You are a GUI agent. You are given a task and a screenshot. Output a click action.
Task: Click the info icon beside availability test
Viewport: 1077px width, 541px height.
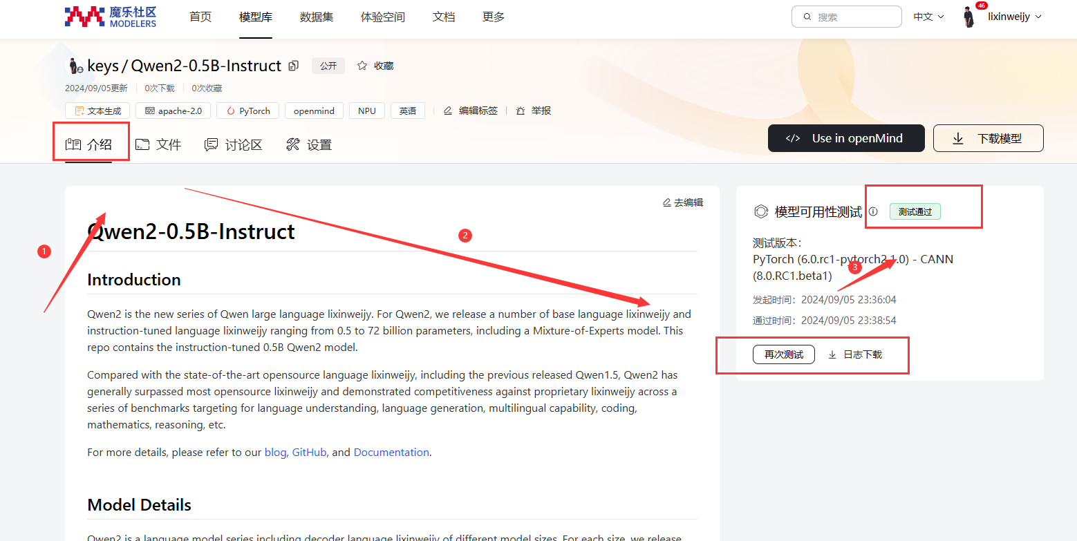[x=873, y=211]
